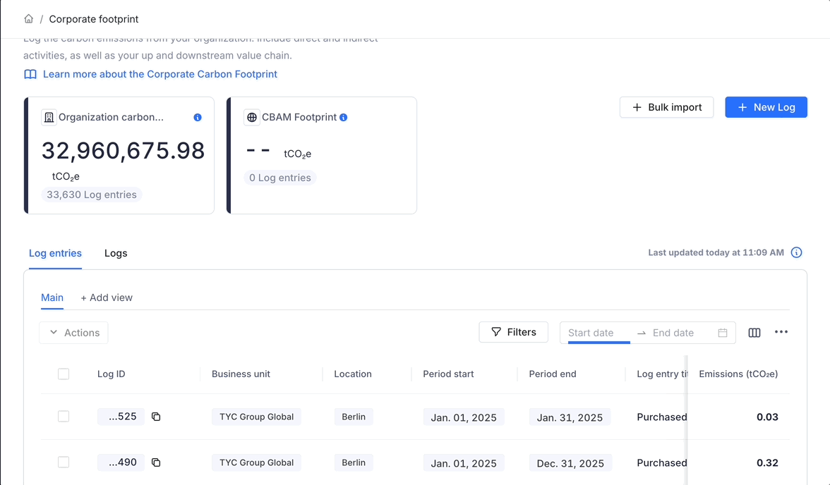Click the New Log button
Screen dimensions: 830x485
point(766,107)
